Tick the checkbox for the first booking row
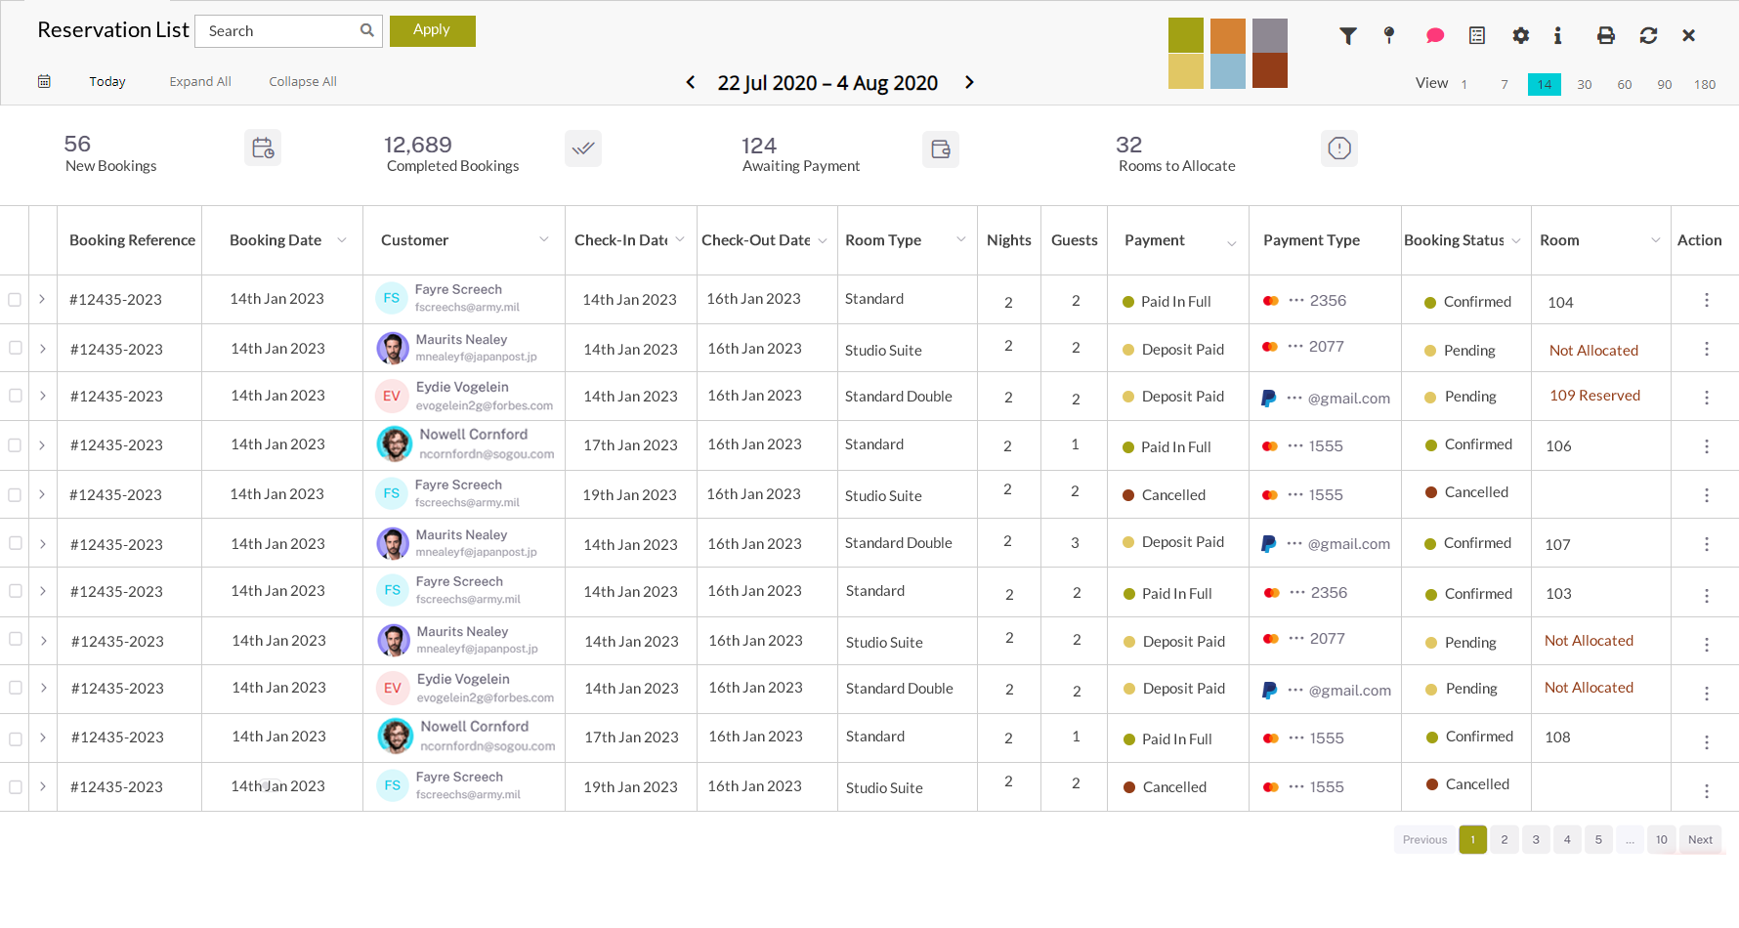Image resolution: width=1739 pixels, height=928 pixels. [x=15, y=300]
